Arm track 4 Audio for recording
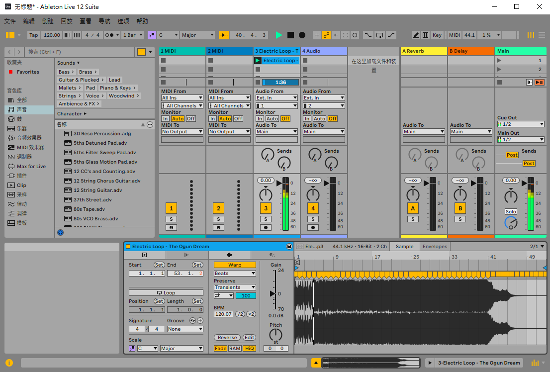The height and width of the screenshot is (372, 550). (313, 227)
